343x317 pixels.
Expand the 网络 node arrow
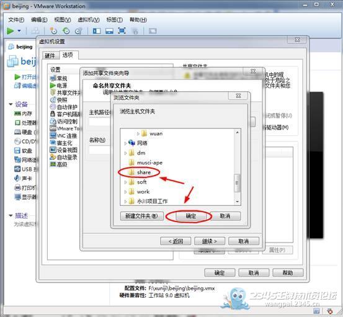pyautogui.click(x=125, y=143)
